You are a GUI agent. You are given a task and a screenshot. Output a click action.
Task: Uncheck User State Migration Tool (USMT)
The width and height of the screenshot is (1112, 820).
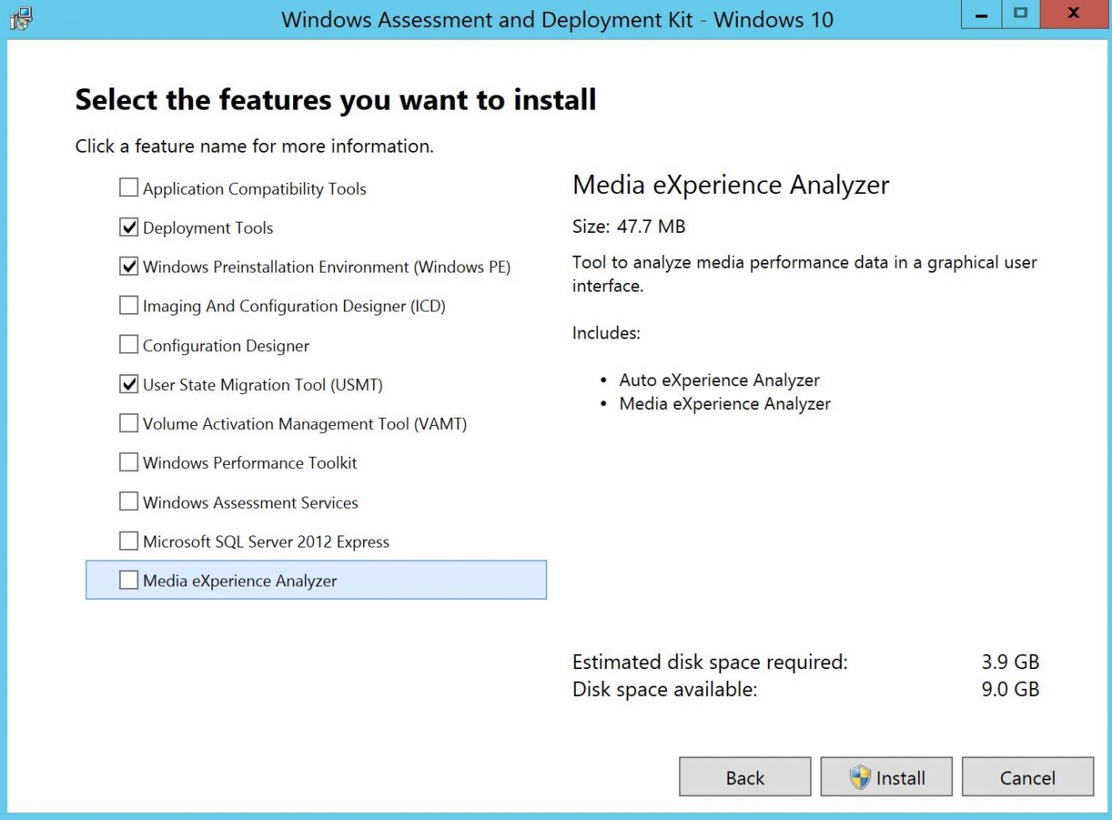pyautogui.click(x=128, y=383)
